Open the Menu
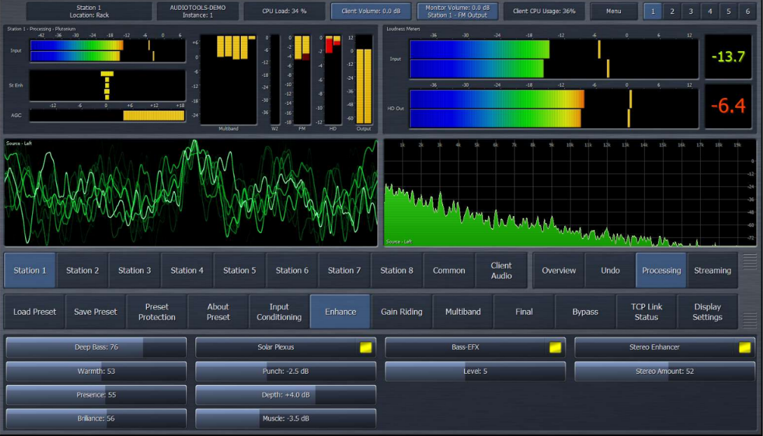The height and width of the screenshot is (436, 763). (x=613, y=11)
